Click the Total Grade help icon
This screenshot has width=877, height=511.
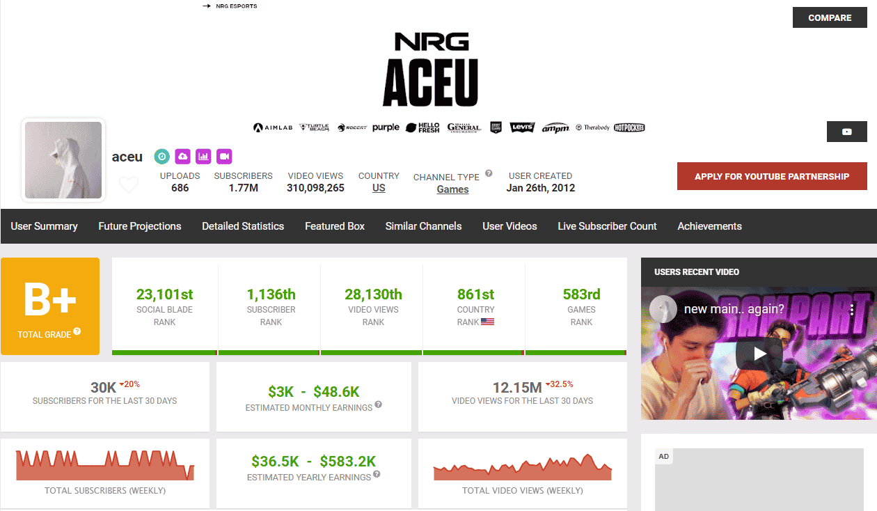pos(77,331)
